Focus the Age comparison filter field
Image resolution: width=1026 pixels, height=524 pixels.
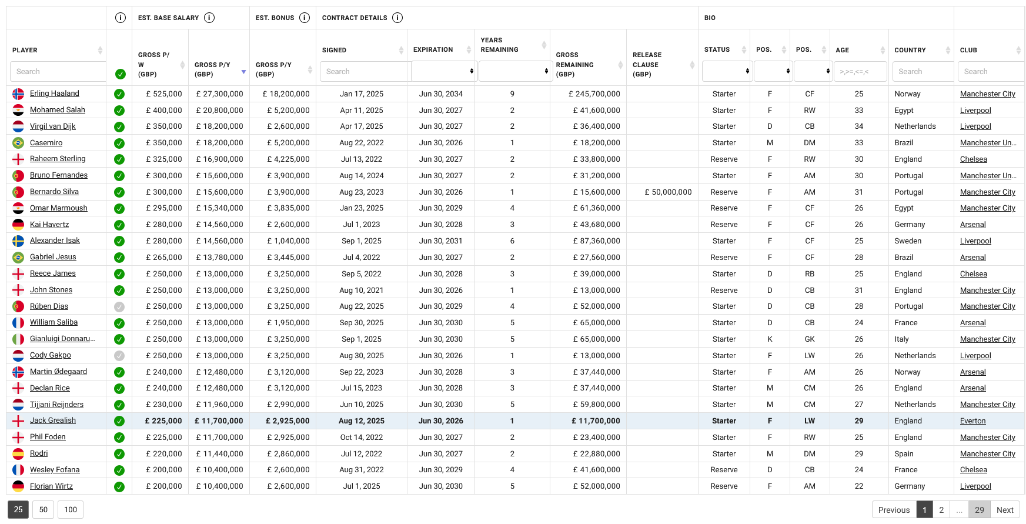[860, 71]
